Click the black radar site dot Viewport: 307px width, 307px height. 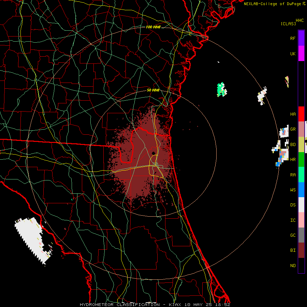pos(153,153)
